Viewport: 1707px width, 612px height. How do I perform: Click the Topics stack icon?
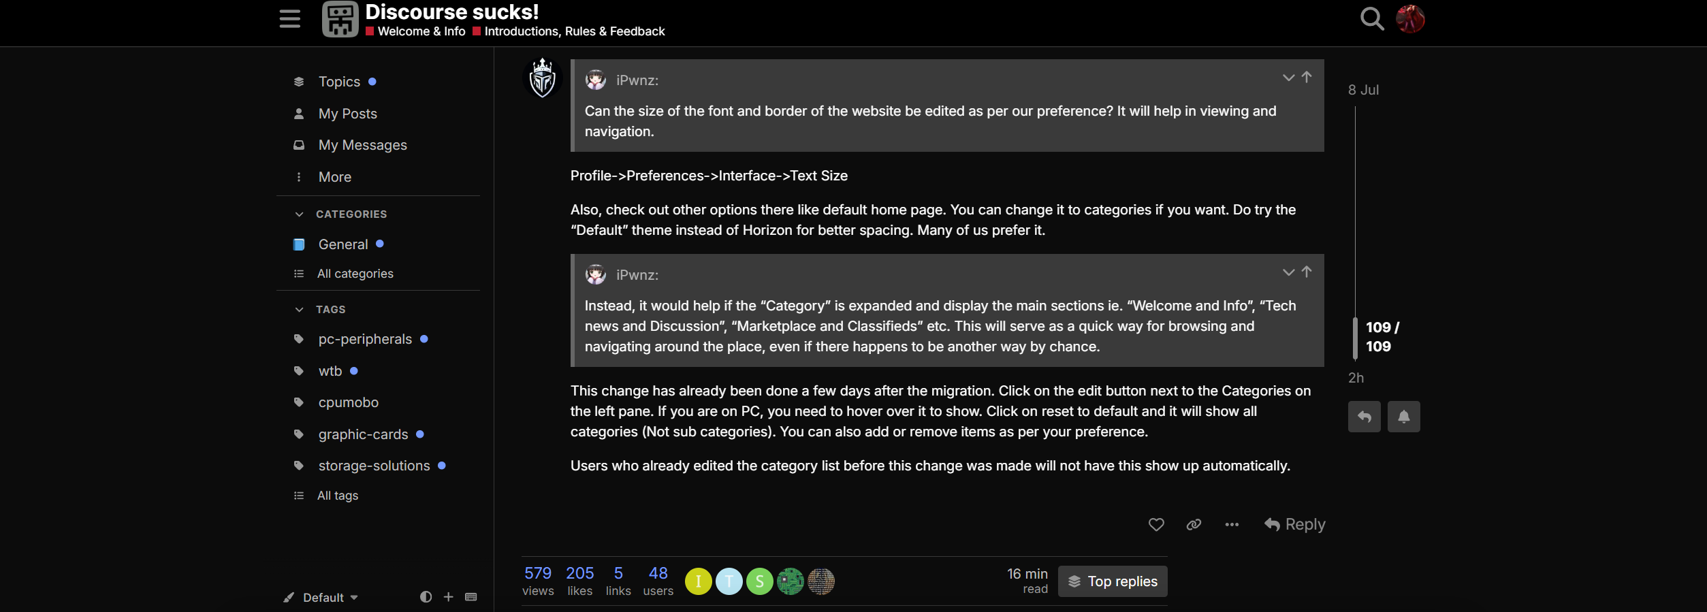(299, 82)
